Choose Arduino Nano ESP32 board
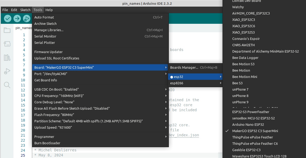306x158 pixels. tap(248, 124)
